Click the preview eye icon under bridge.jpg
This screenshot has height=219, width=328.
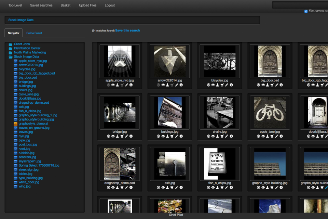coord(113,136)
